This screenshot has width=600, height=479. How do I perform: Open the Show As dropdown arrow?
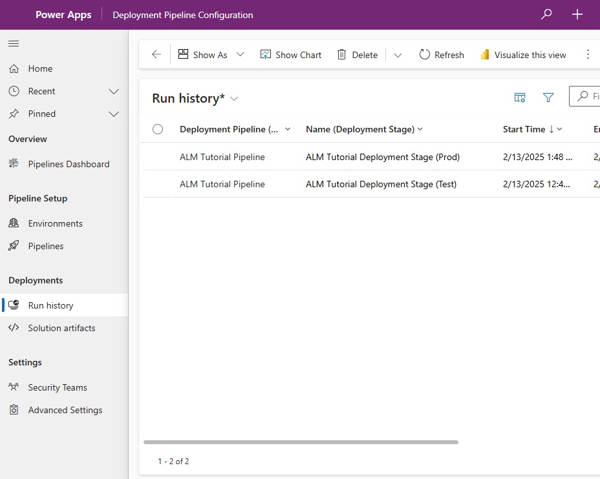click(x=240, y=55)
